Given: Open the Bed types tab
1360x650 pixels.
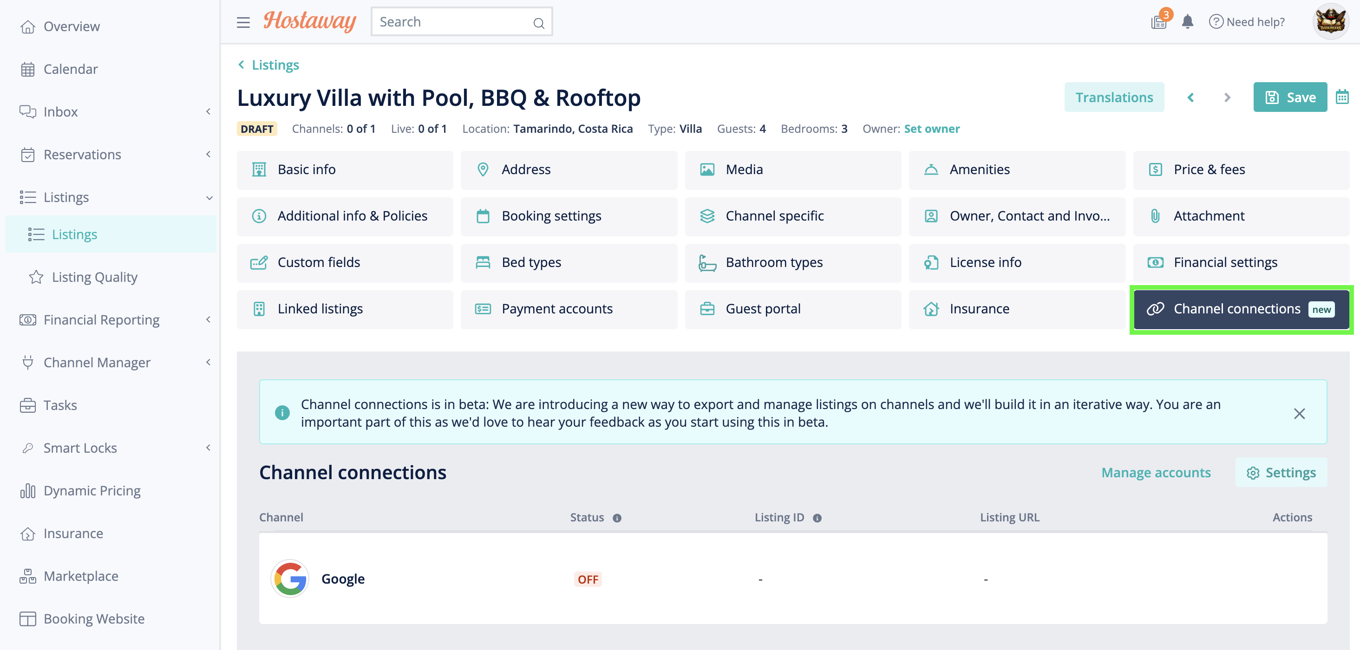Looking at the screenshot, I should (569, 263).
